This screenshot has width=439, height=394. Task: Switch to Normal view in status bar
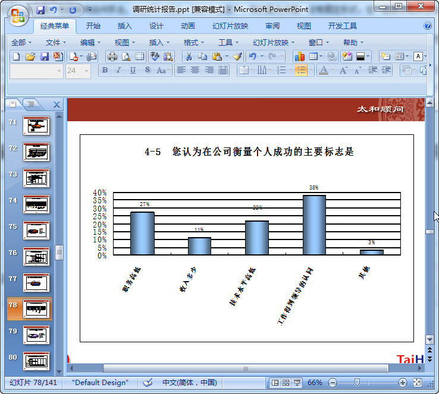(x=275, y=383)
